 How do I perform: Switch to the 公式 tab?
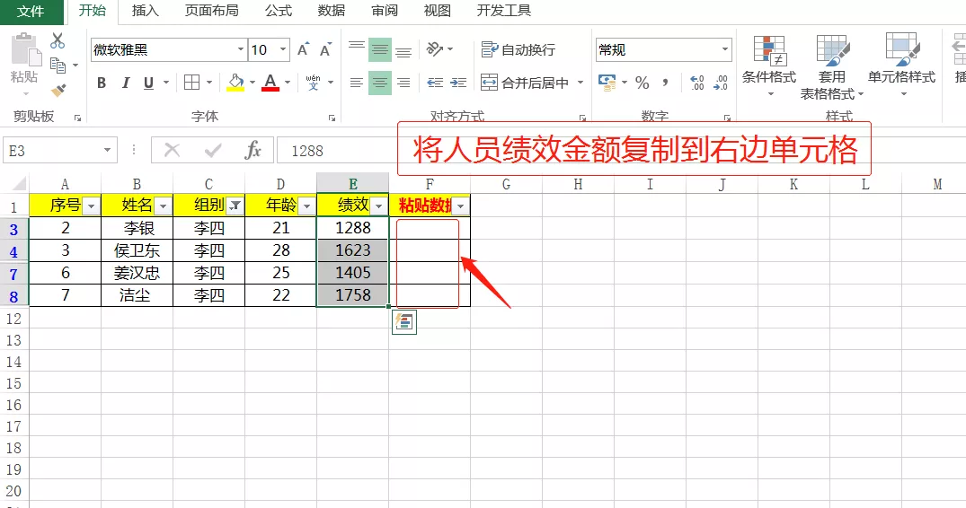(279, 11)
